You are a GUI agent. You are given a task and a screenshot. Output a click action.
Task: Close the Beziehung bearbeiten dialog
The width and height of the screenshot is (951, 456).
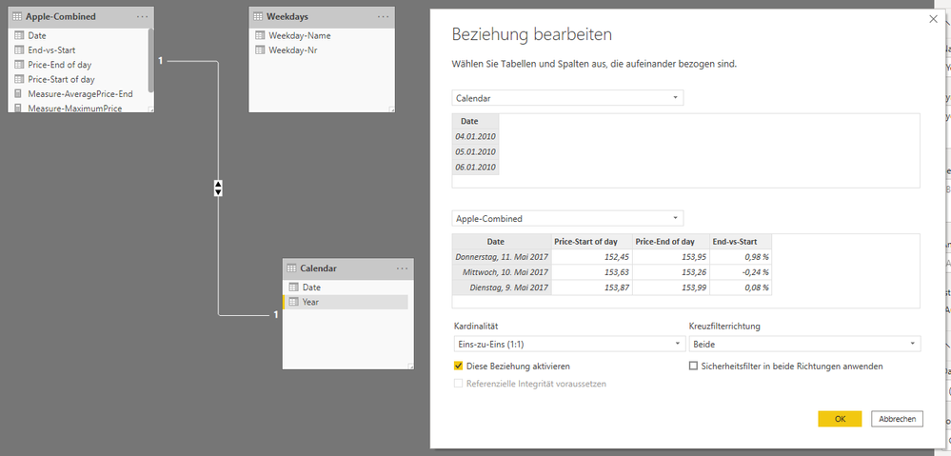click(934, 19)
